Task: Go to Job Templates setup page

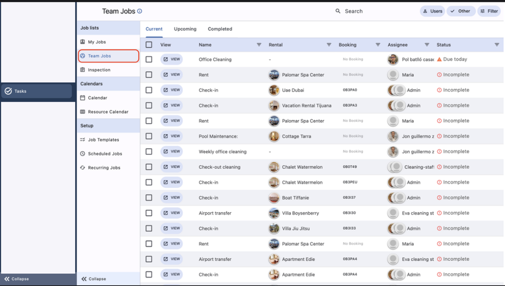Action: pos(103,140)
